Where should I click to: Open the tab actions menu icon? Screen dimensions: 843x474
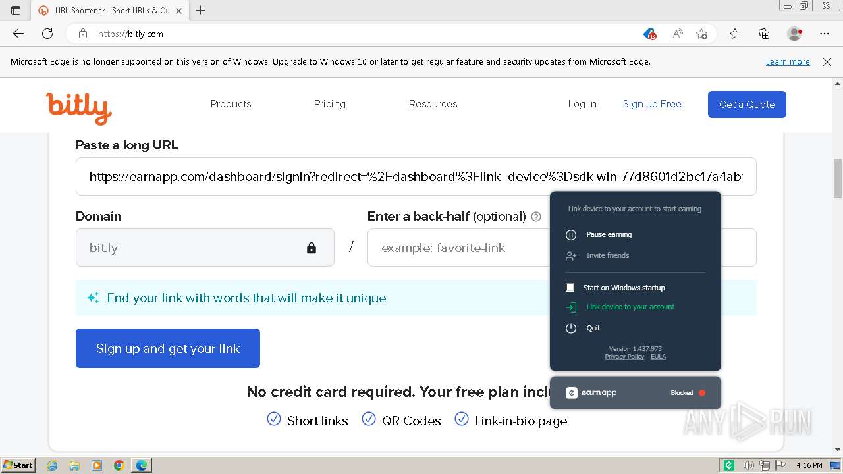[x=16, y=11]
